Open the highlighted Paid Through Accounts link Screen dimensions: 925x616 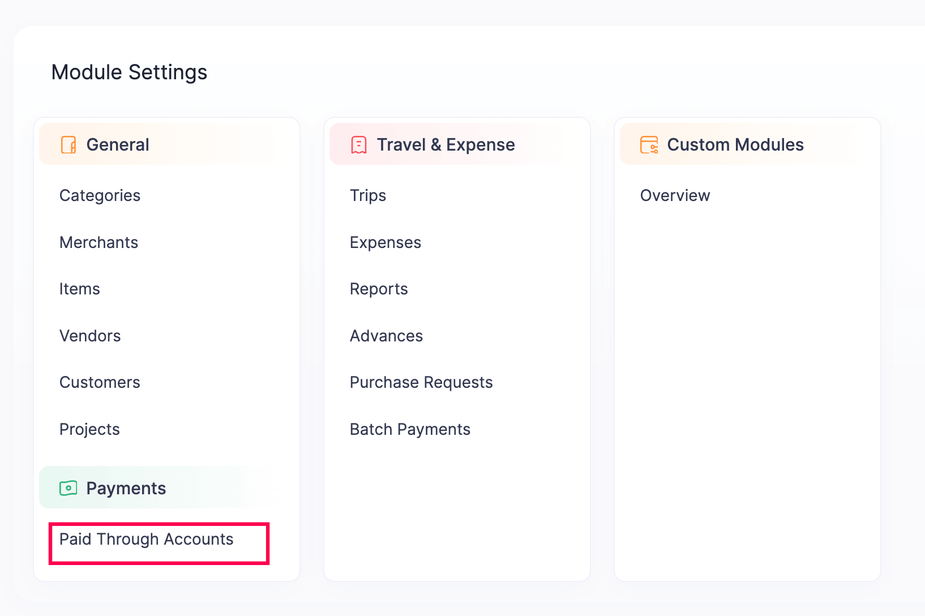[x=146, y=539]
